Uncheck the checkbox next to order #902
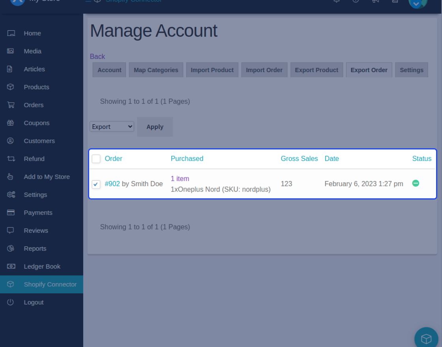 coord(96,184)
